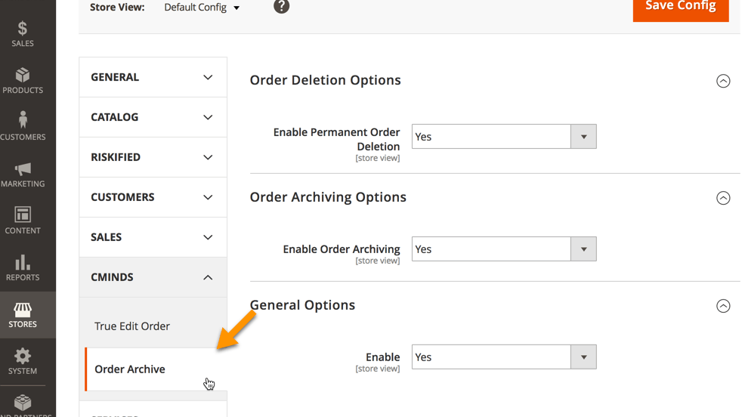The height and width of the screenshot is (417, 742).
Task: Click the Save Config button
Action: [680, 8]
